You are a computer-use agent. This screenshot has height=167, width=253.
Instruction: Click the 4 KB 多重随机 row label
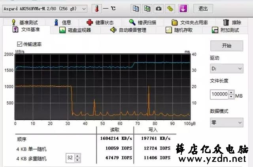(32, 159)
